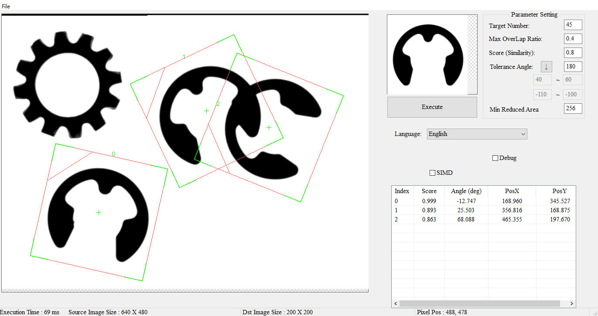The height and width of the screenshot is (316, 598).
Task: Click the disabled angle field showing -100
Action: pos(573,94)
